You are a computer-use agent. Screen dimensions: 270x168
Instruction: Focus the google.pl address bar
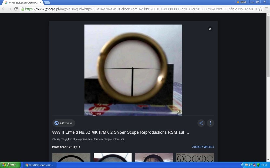pyautogui.click(x=141, y=9)
